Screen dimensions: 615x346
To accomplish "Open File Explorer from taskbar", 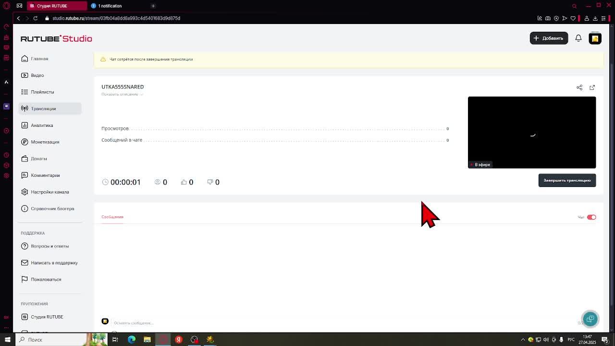I will (147, 340).
